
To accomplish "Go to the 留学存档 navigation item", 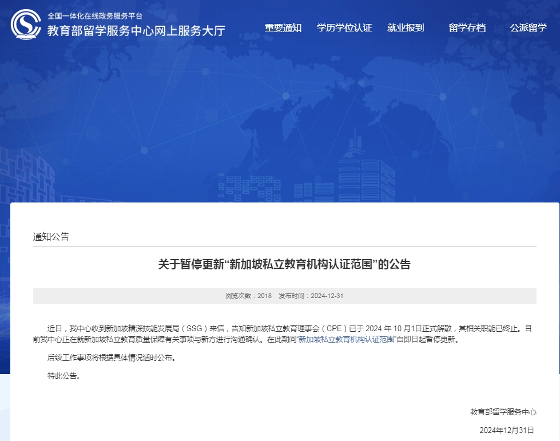I will [467, 28].
